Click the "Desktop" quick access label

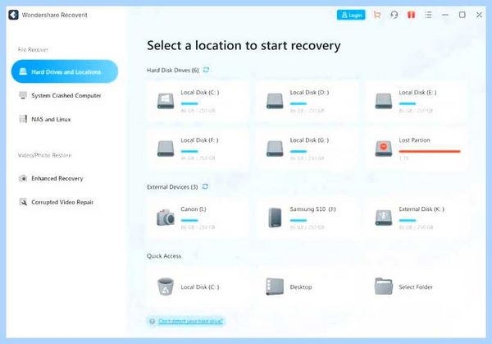(301, 287)
